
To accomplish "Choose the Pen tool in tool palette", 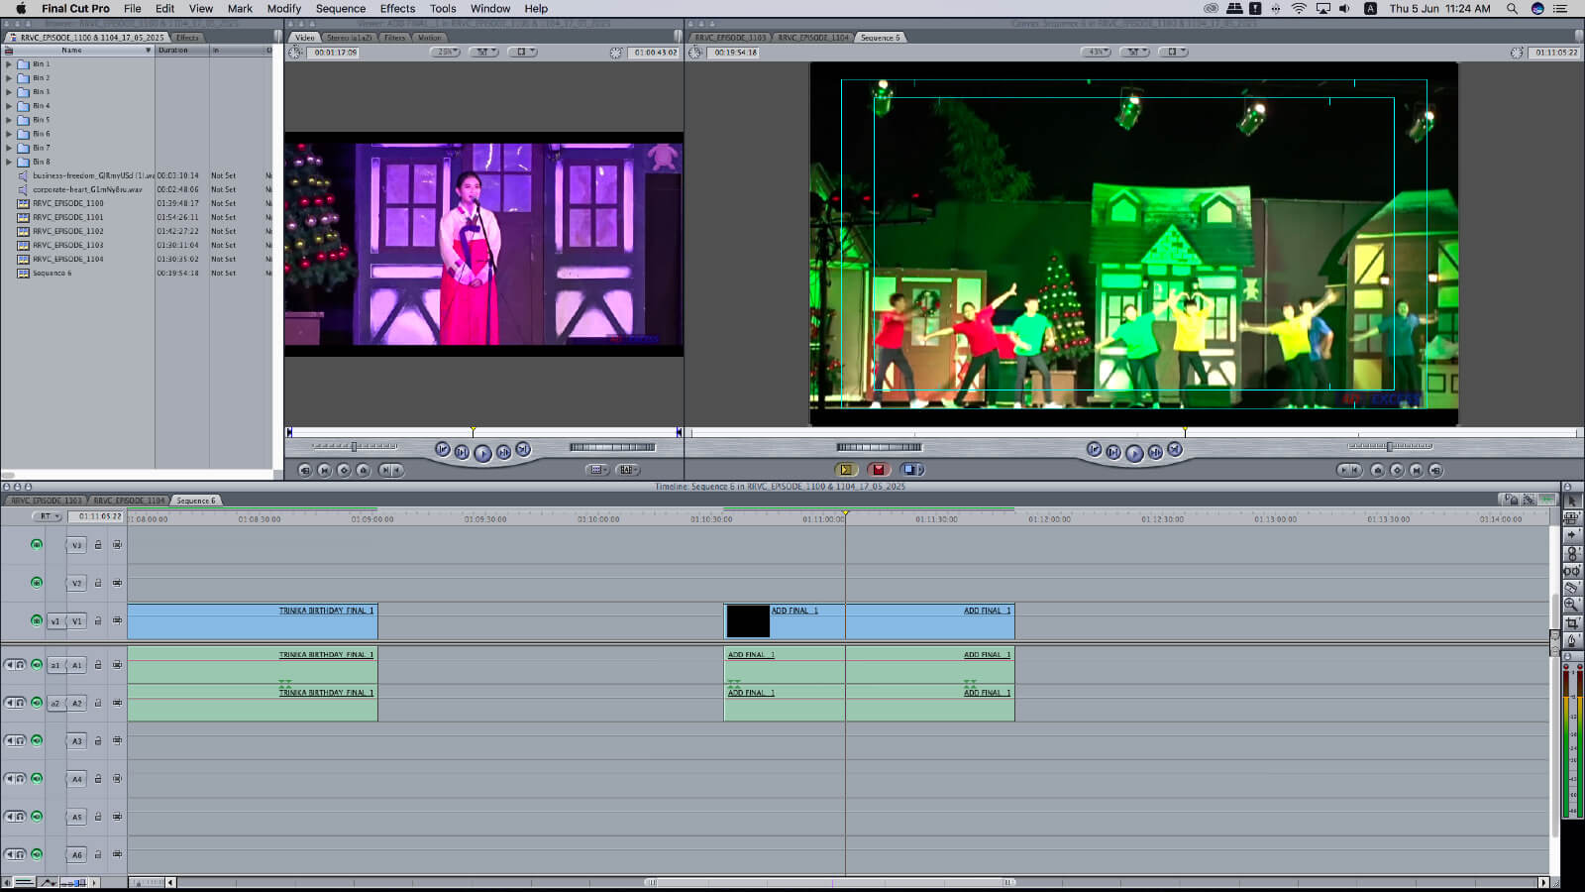I will 1572,641.
